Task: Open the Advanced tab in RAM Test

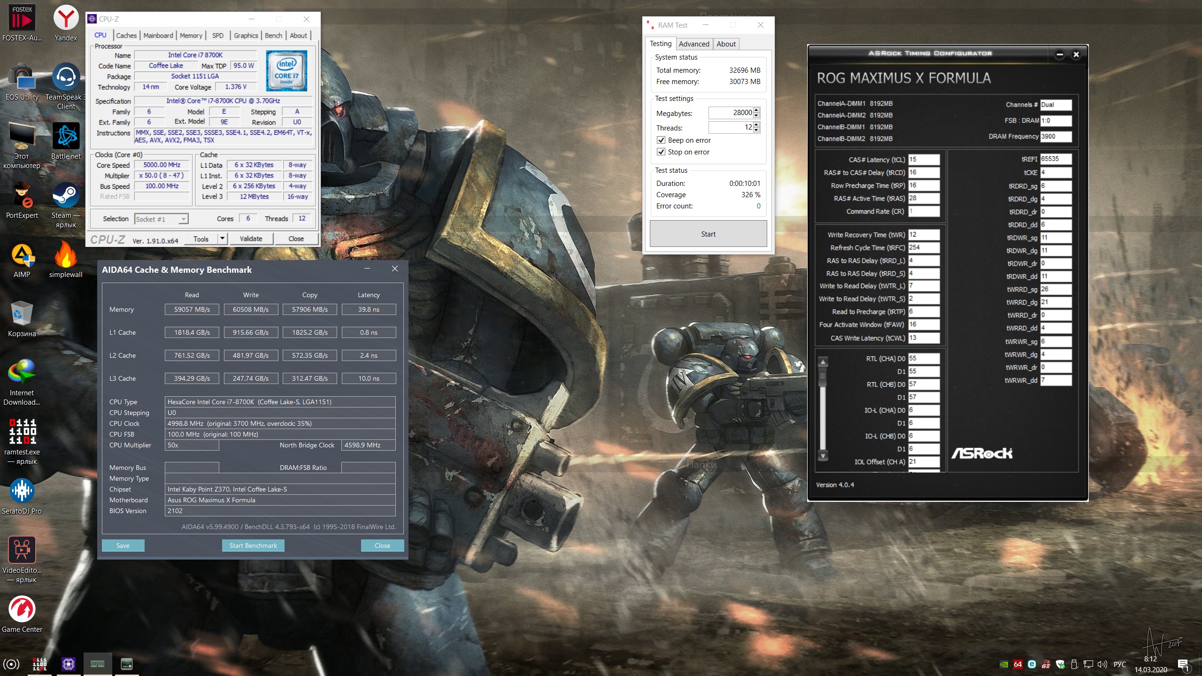Action: 693,44
